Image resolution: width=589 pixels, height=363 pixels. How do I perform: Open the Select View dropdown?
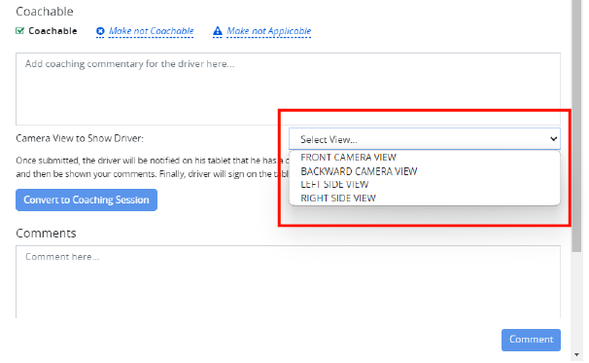[425, 139]
